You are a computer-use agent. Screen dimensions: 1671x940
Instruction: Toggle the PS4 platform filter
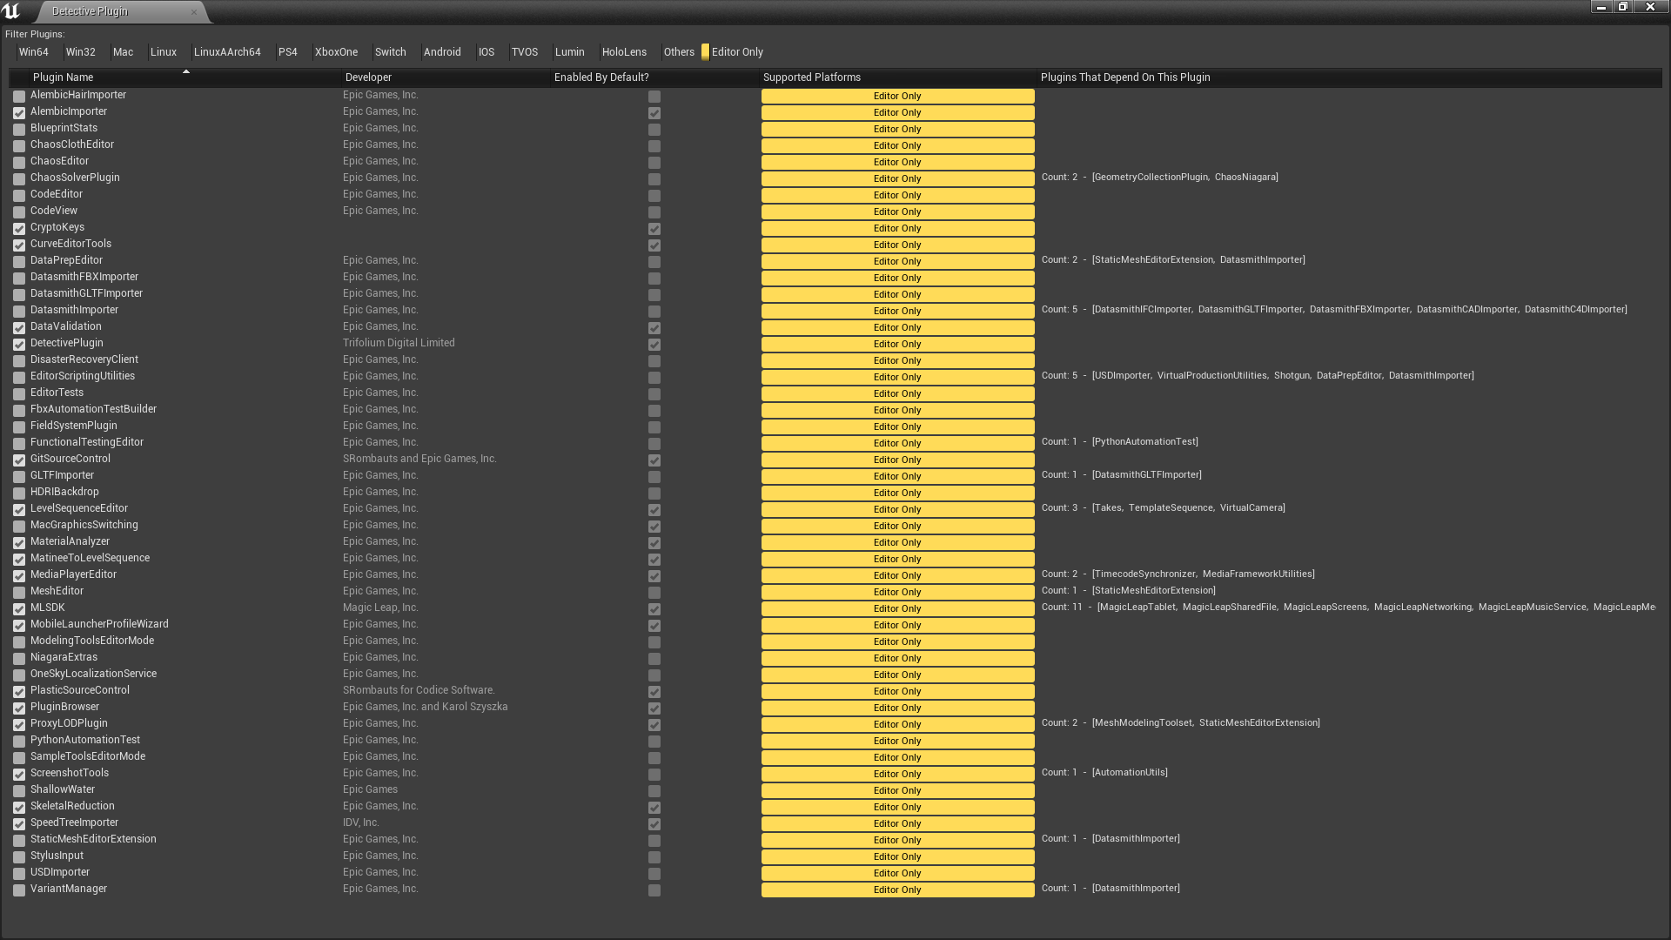coord(287,52)
